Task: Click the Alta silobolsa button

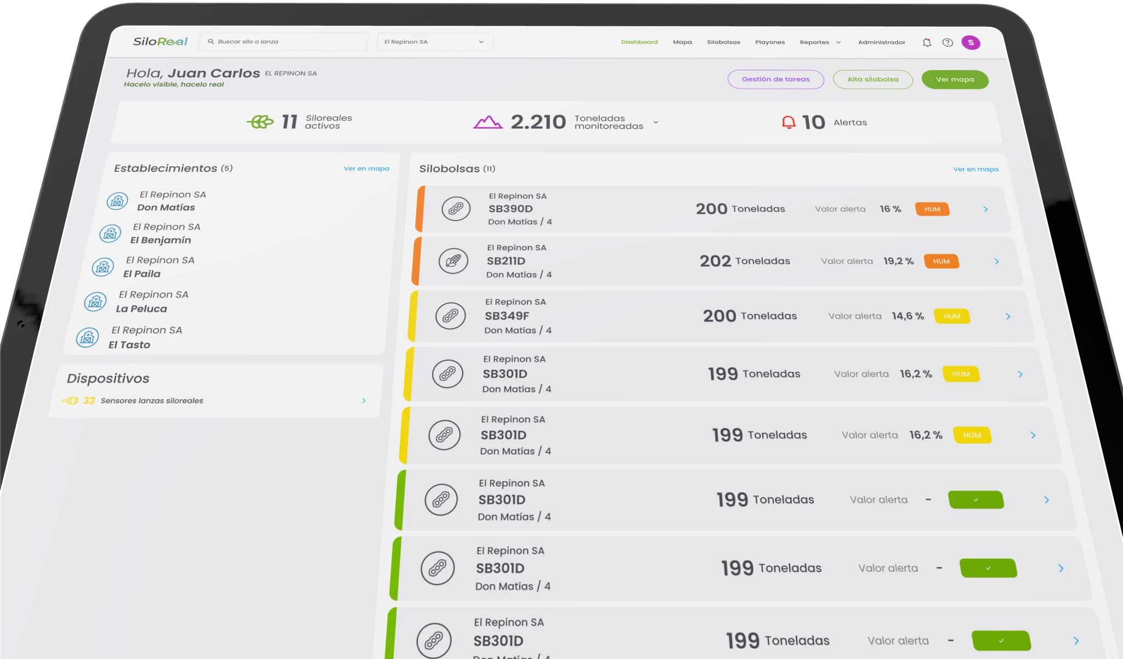Action: [872, 79]
